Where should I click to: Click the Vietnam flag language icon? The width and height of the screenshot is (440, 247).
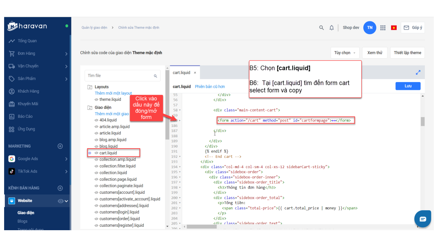pos(394,28)
